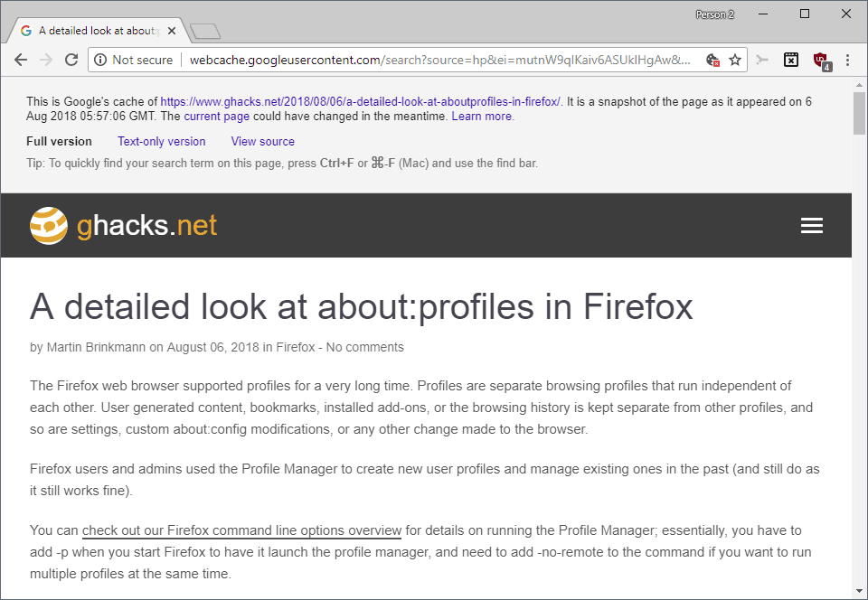Image resolution: width=868 pixels, height=600 pixels.
Task: Open the Learn more link
Action: click(x=482, y=117)
